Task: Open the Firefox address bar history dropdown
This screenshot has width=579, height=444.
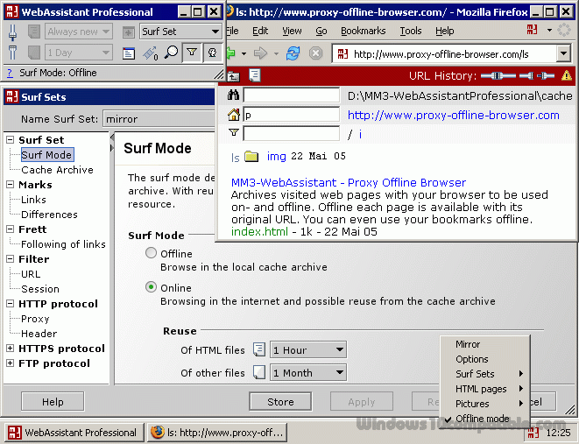Action: click(x=563, y=54)
